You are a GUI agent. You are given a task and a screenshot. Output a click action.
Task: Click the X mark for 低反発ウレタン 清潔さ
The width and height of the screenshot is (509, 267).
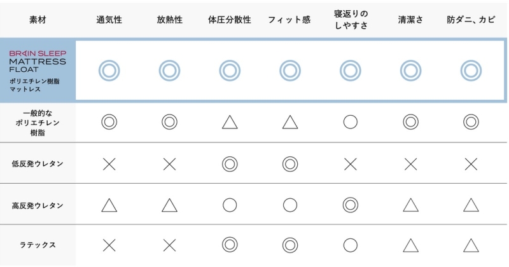coord(410,164)
